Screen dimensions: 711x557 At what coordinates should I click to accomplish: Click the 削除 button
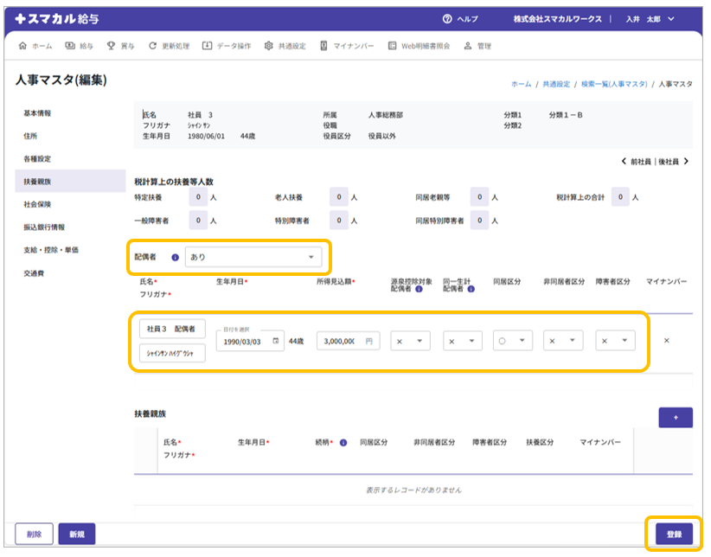[x=34, y=535]
